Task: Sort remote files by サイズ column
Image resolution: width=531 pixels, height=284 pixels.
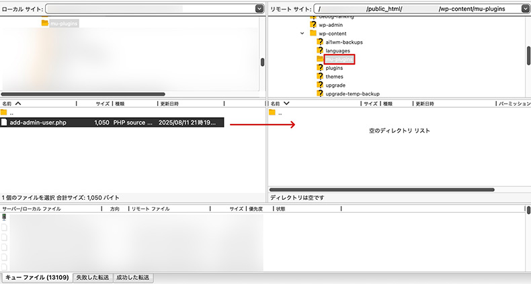Action: pyautogui.click(x=370, y=104)
